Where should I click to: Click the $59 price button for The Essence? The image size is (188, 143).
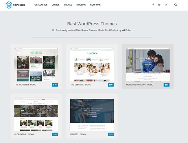click(x=111, y=85)
